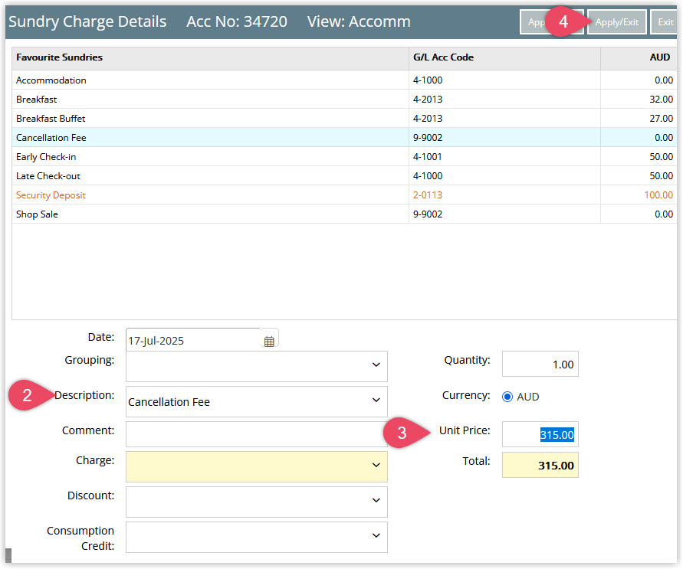The height and width of the screenshot is (569, 683).
Task: Pick the Early Check-in sundry
Action: 344,156
